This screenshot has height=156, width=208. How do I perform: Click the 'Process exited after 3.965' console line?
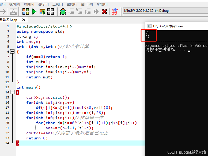point(177,45)
